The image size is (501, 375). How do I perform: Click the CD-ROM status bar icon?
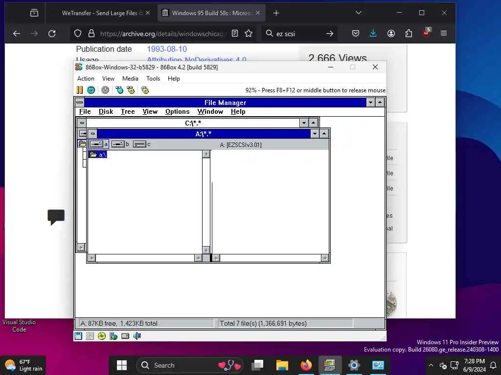click(102, 336)
